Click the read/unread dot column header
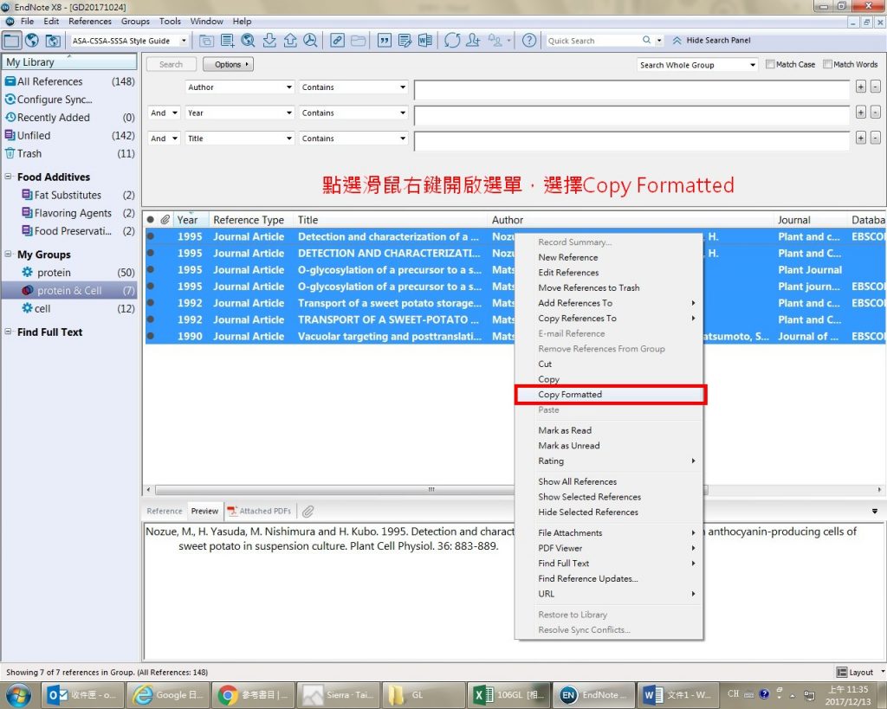This screenshot has height=709, width=887. [x=151, y=220]
